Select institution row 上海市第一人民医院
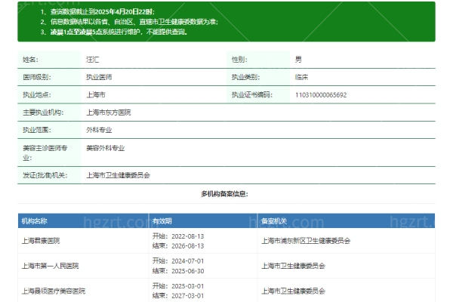 click(x=50, y=266)
